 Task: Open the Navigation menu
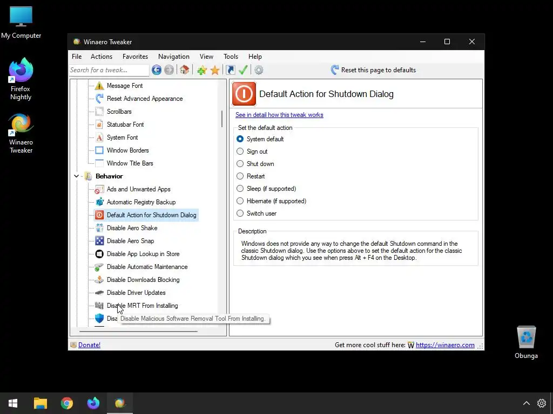174,56
